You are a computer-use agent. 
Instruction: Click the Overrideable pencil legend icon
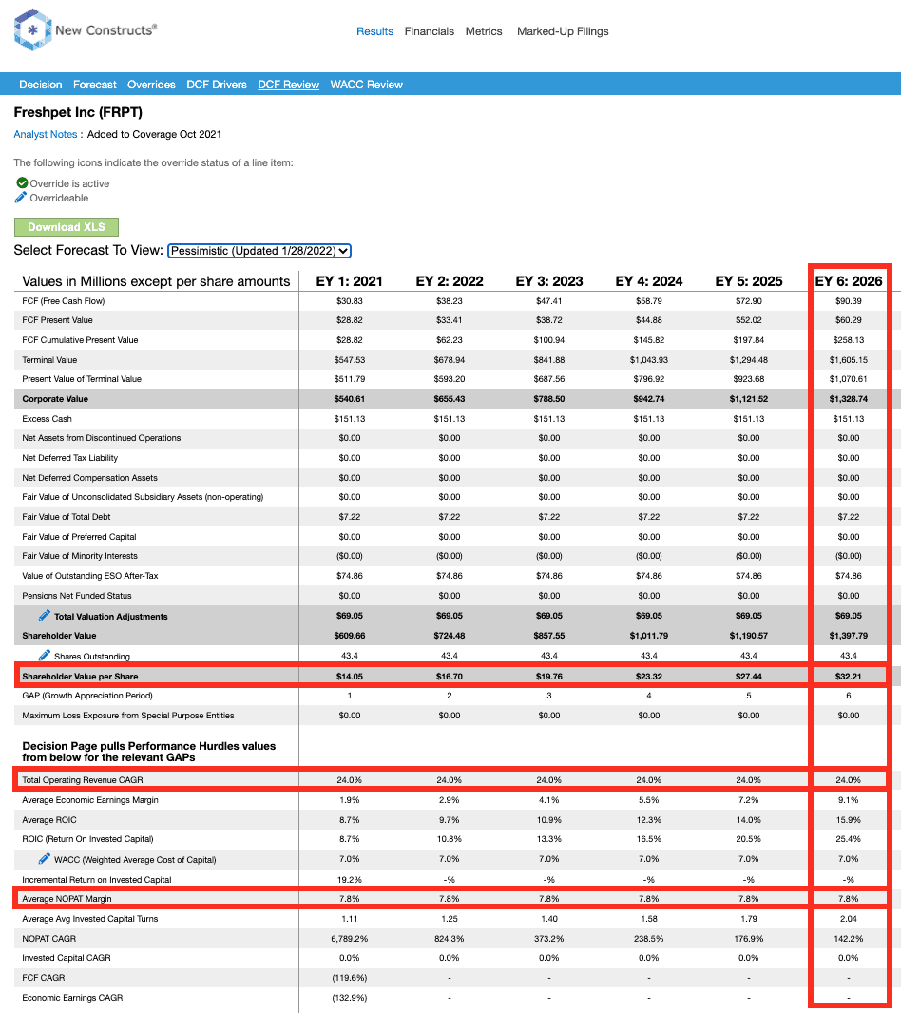pyautogui.click(x=21, y=197)
